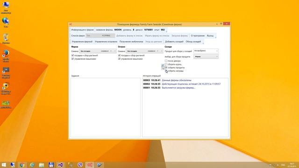Viewport: 299px width, 168px height.
Task: Click 'Управление островом' menu item
Action: (106, 42)
